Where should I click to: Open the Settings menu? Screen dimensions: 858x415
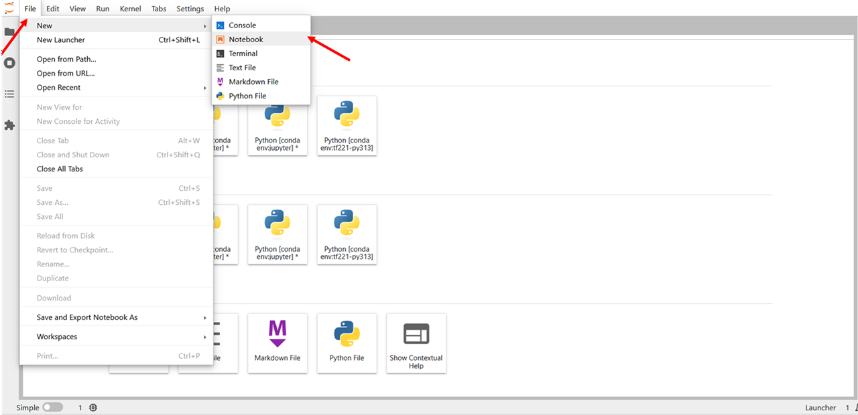point(190,9)
